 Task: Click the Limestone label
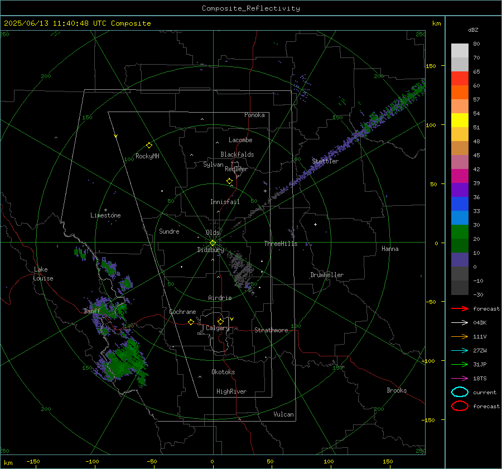(x=105, y=215)
